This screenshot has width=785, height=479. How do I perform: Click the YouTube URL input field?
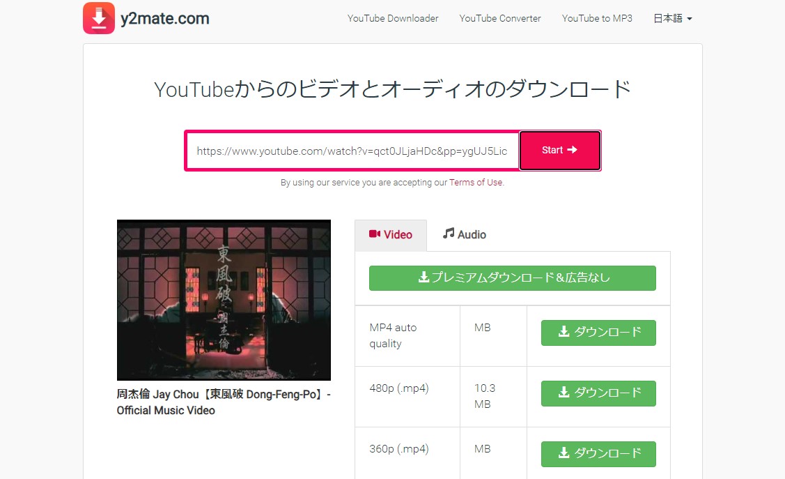[352, 151]
